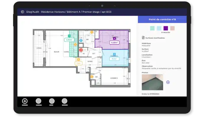Open the carpet photo thumbnail
This screenshot has width=207, height=118.
pyautogui.click(x=152, y=82)
